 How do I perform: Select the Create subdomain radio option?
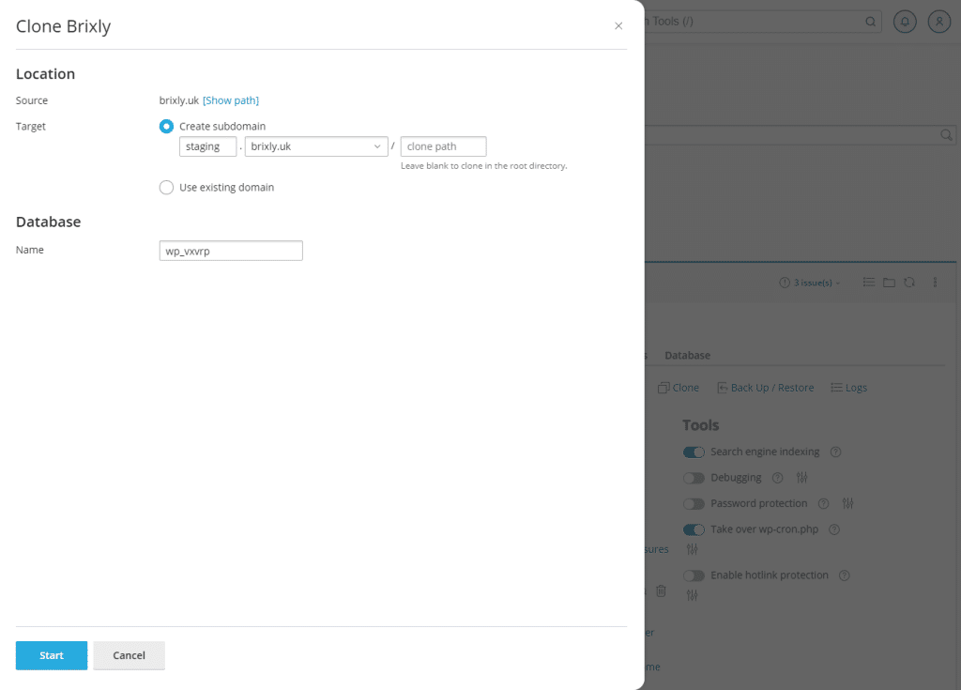click(x=166, y=127)
